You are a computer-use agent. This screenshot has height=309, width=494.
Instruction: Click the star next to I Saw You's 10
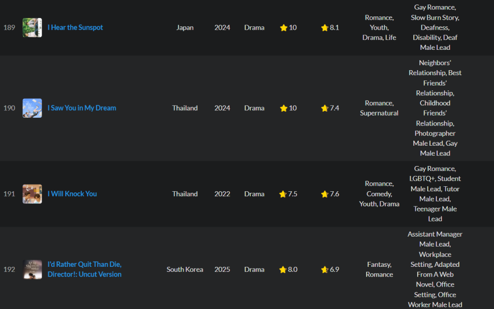click(x=284, y=108)
